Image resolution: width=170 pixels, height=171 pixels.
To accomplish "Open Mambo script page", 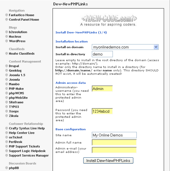I will pyautogui.click(x=14, y=84).
